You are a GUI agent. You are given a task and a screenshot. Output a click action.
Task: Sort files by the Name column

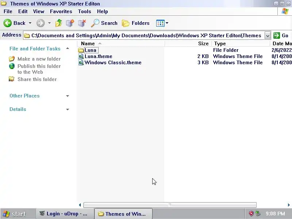pos(121,43)
